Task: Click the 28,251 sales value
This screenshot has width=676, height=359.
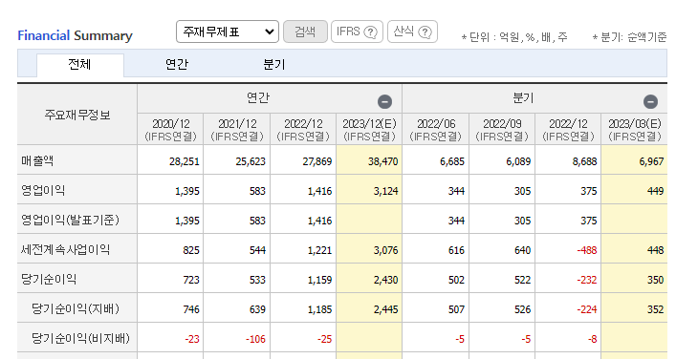Action: (x=185, y=162)
